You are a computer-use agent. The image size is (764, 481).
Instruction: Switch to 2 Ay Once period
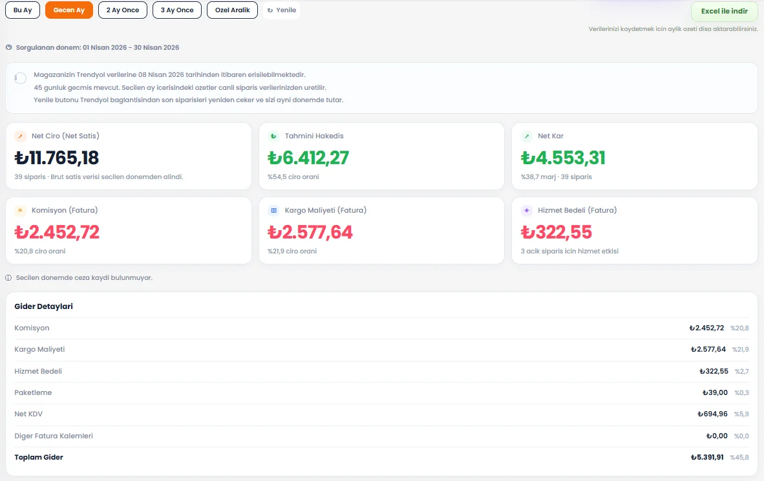[123, 10]
